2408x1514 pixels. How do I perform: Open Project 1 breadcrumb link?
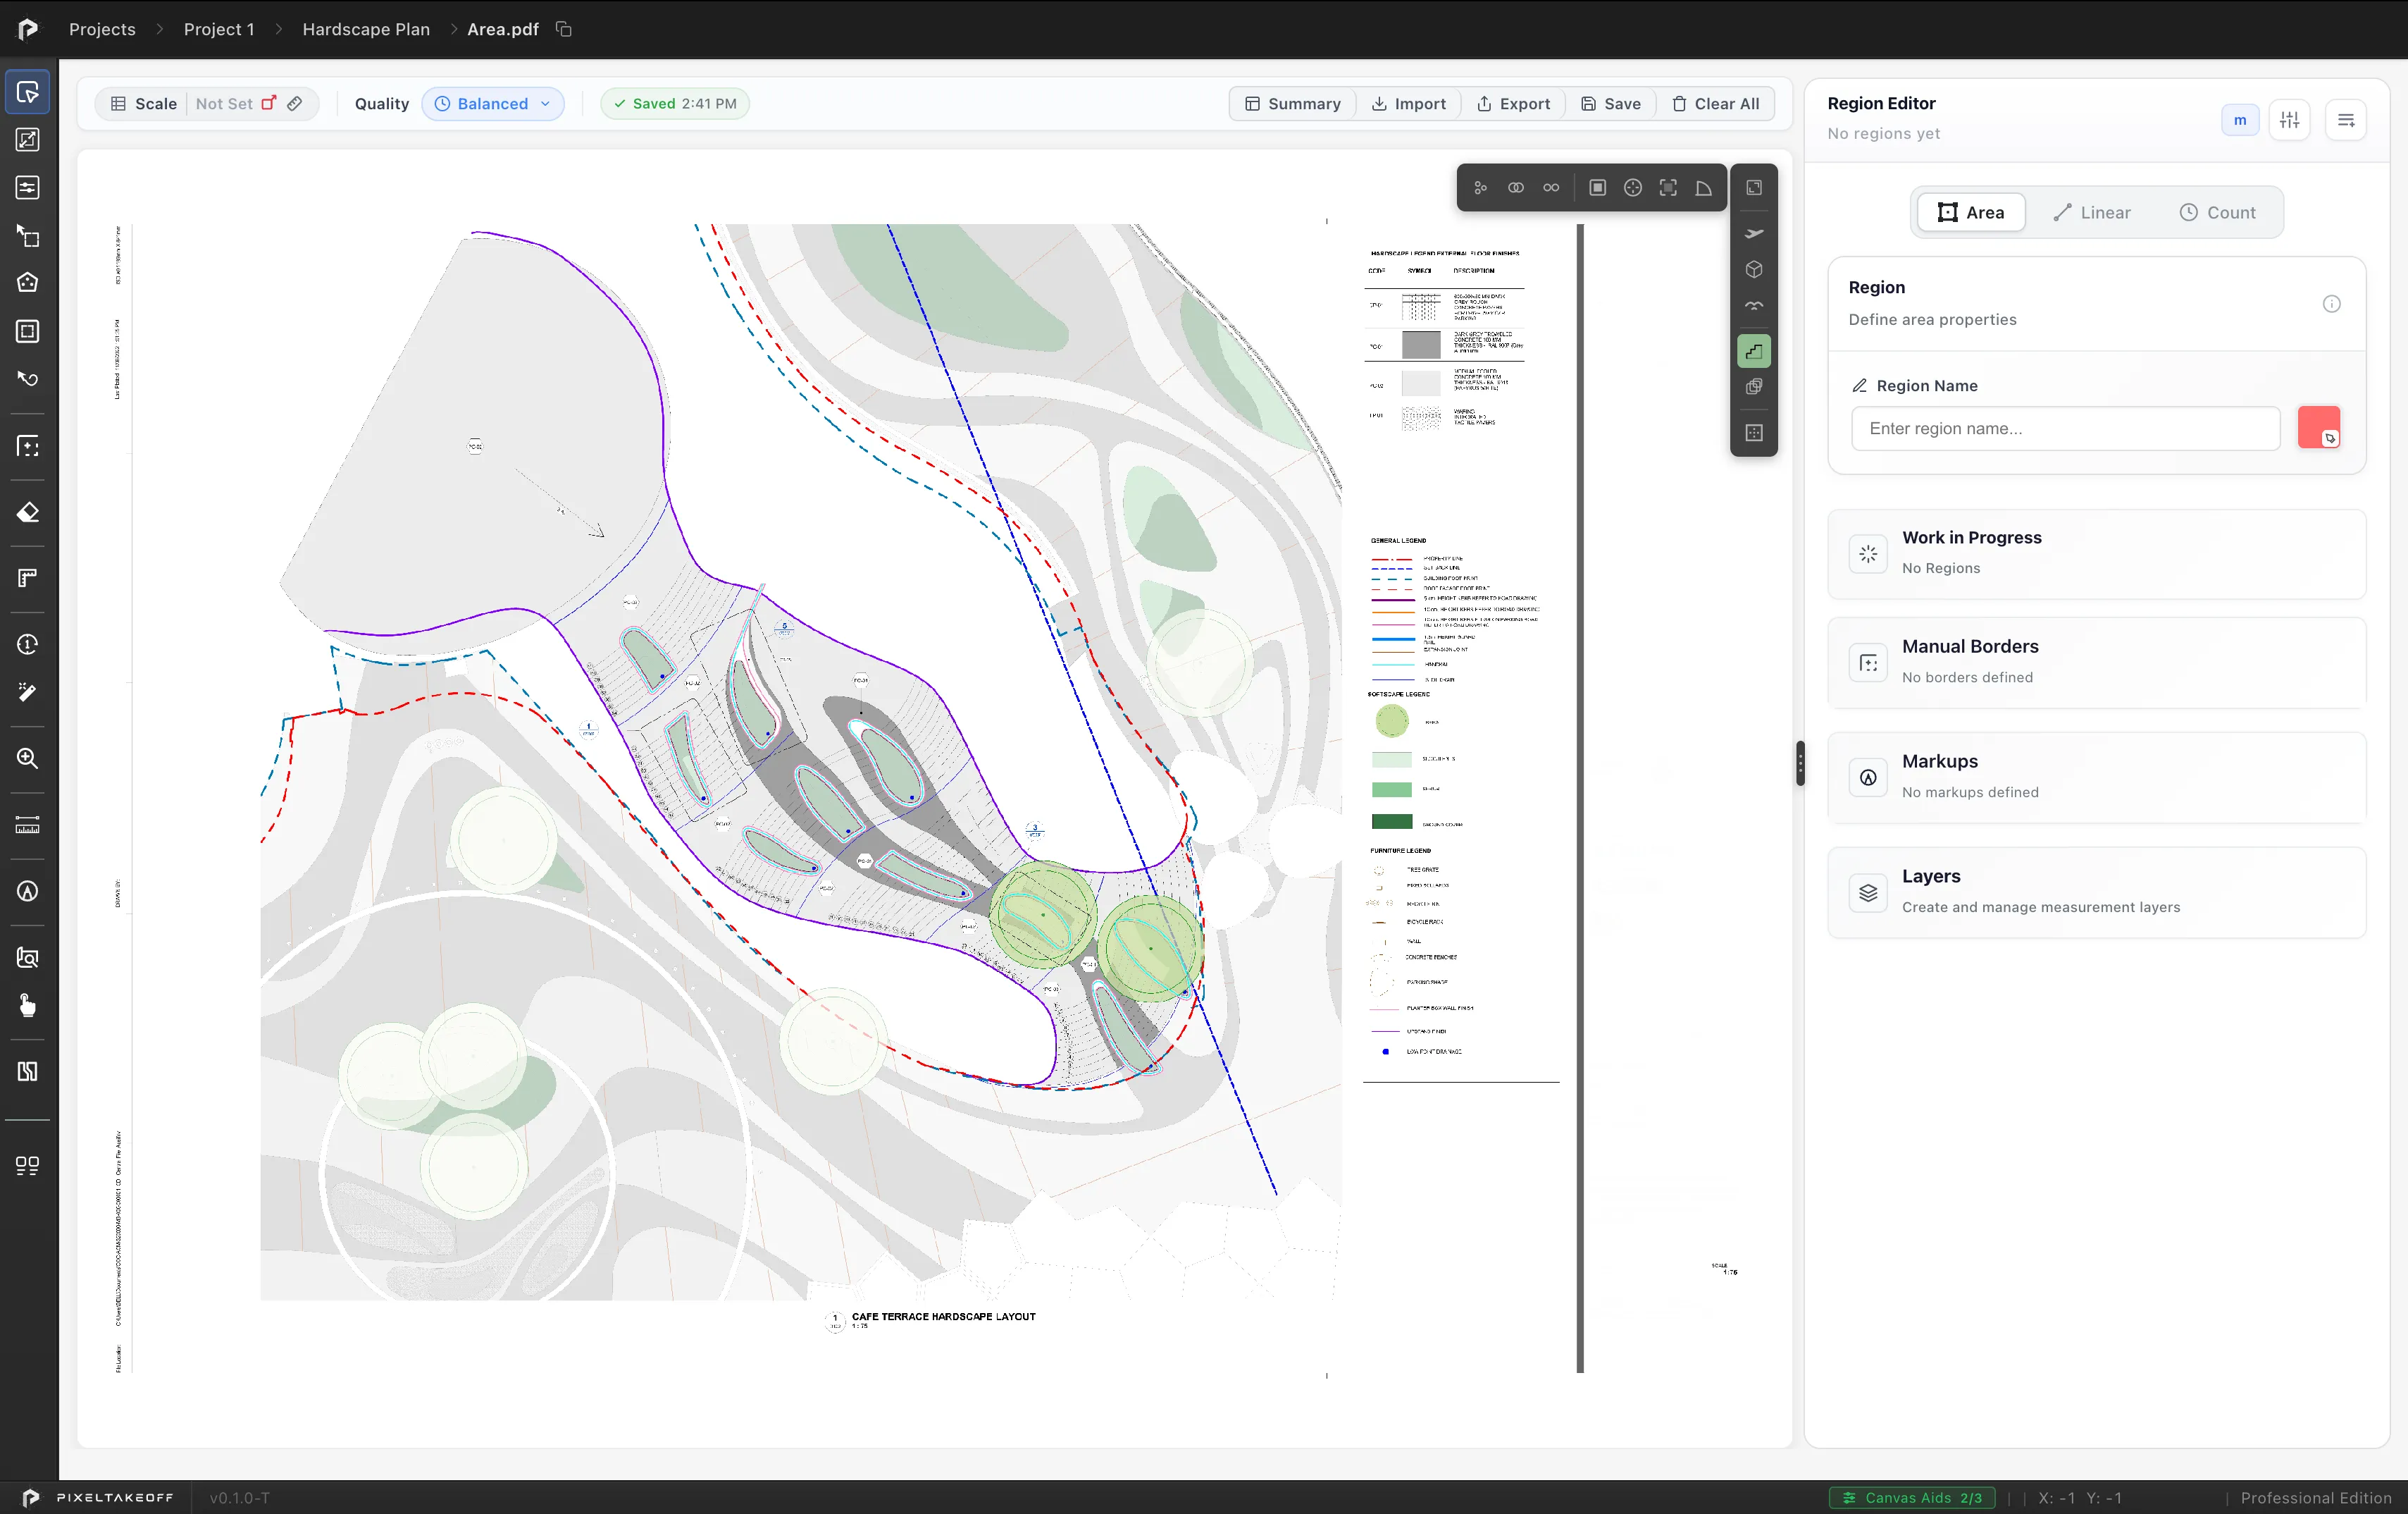tap(219, 29)
